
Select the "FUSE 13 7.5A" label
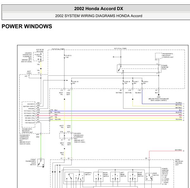68,56
